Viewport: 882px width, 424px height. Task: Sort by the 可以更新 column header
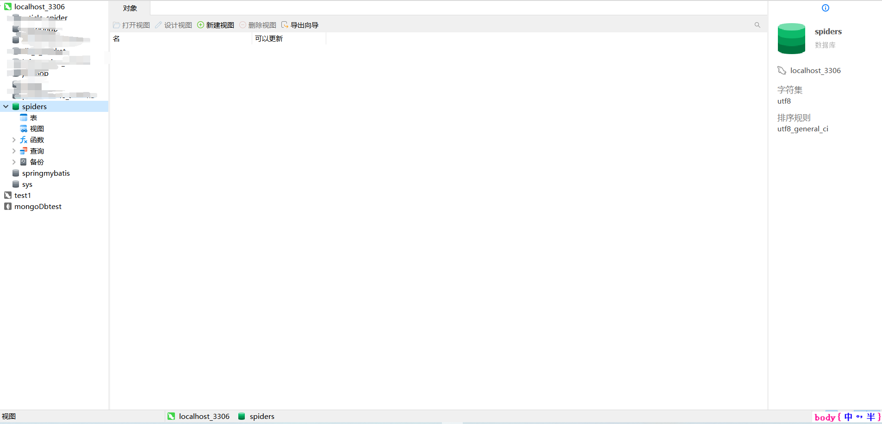(x=289, y=38)
